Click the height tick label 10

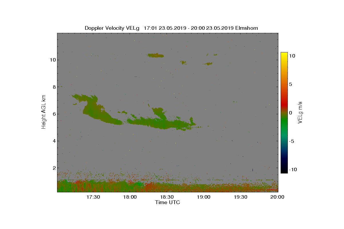(52, 60)
